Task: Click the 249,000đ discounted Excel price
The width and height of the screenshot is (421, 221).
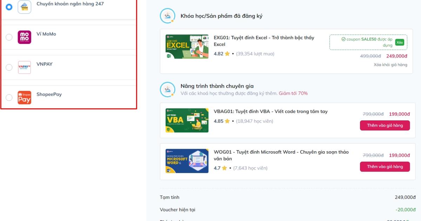Action: coord(397,56)
